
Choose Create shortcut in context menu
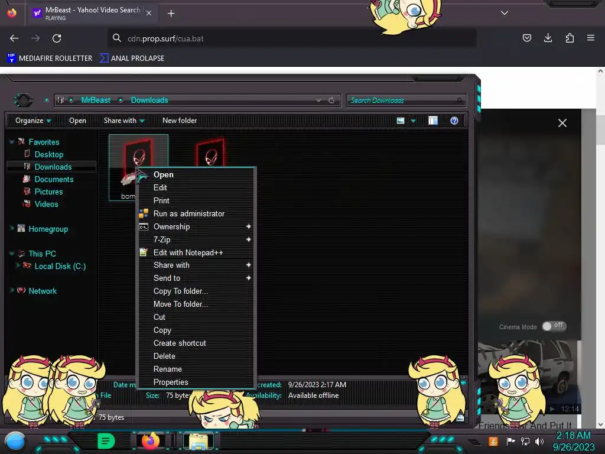pyautogui.click(x=197, y=343)
